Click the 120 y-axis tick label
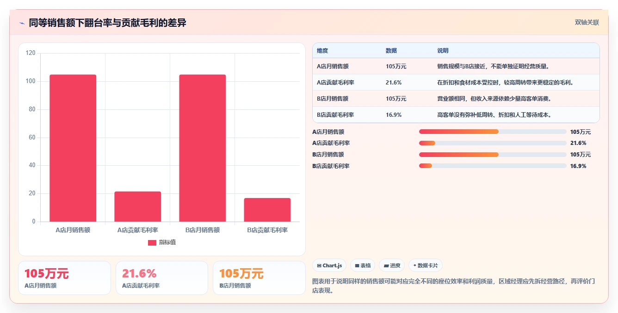 31,53
